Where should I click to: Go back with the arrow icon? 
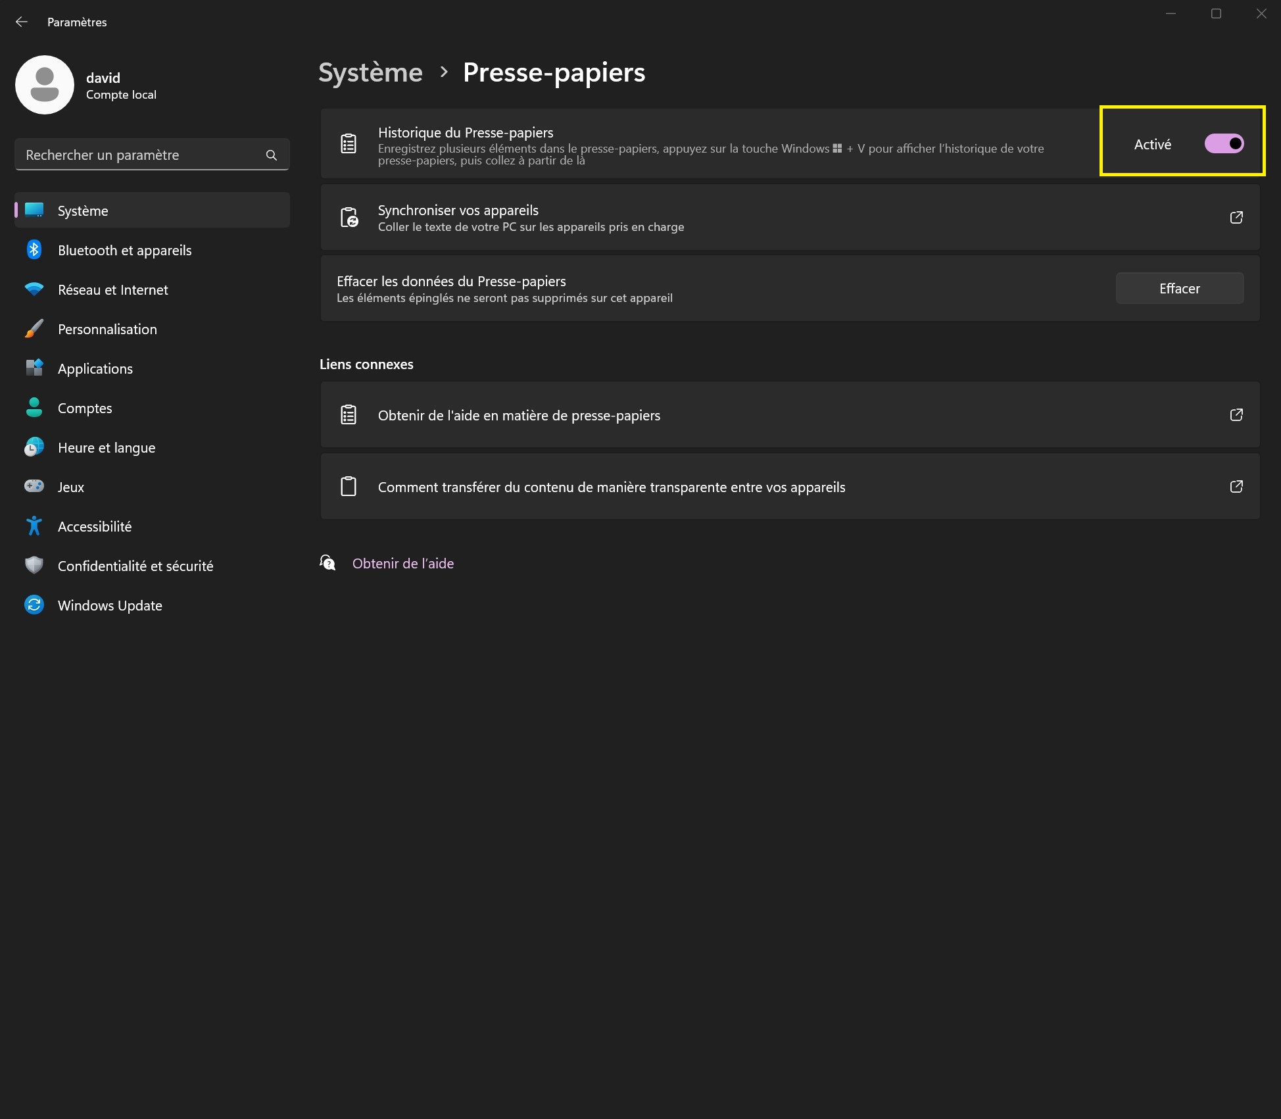coord(22,22)
